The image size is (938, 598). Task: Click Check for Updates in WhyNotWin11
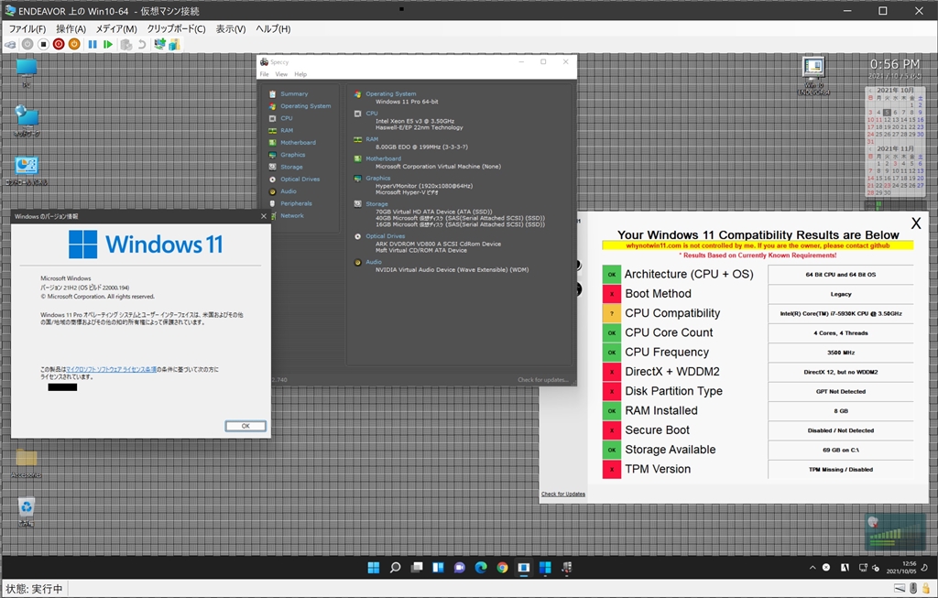pos(563,494)
